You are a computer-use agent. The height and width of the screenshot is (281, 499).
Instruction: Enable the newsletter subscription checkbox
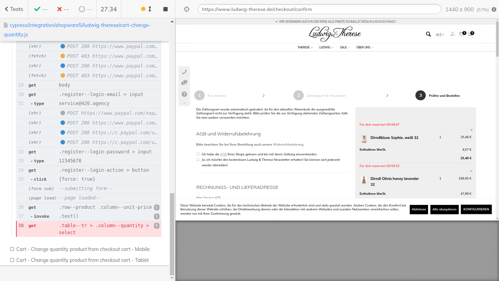tap(198, 160)
